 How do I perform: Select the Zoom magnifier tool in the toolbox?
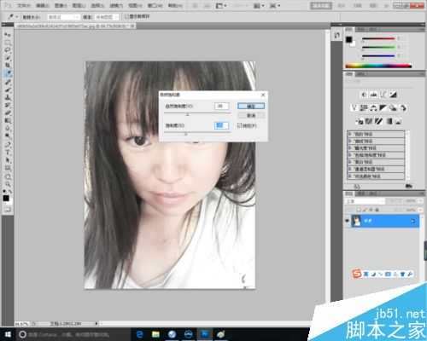click(x=8, y=184)
